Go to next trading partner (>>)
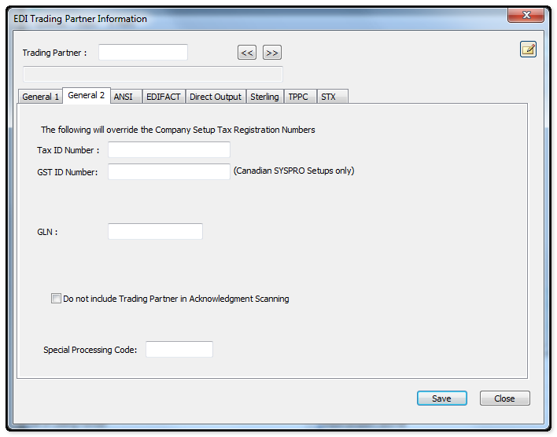The width and height of the screenshot is (557, 437). pos(271,53)
